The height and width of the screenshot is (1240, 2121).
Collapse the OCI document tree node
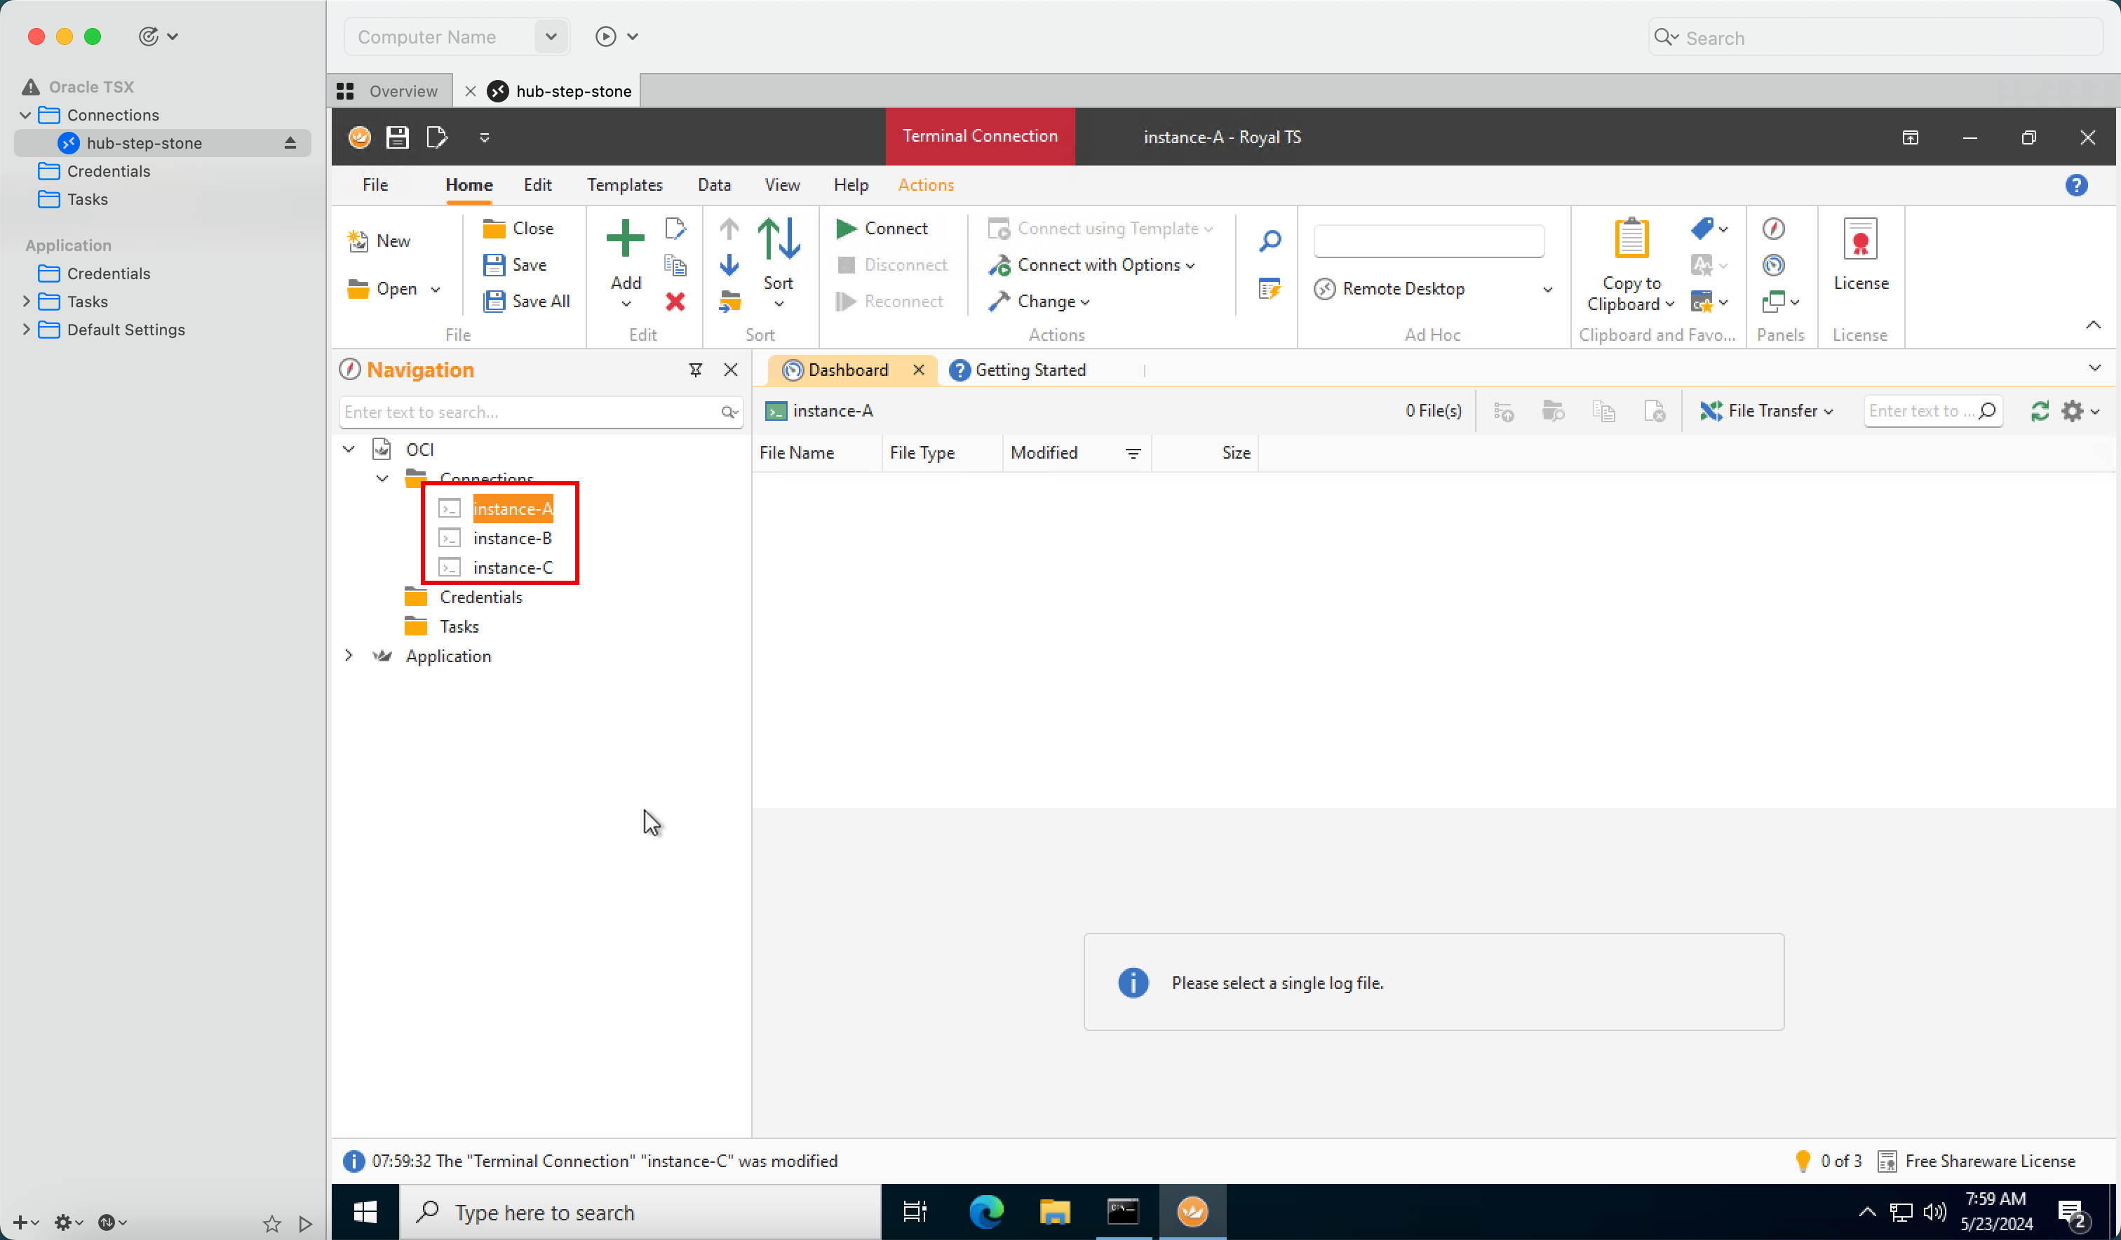pos(349,450)
